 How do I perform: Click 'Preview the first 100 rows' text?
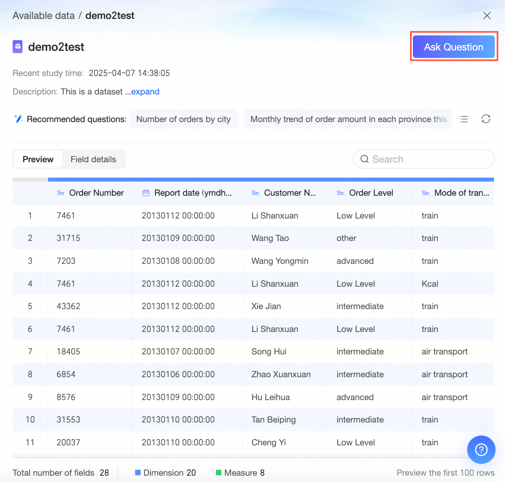pyautogui.click(x=446, y=473)
